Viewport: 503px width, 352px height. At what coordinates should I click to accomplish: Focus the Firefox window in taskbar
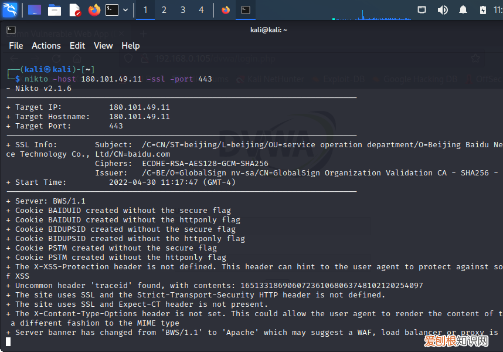(226, 10)
